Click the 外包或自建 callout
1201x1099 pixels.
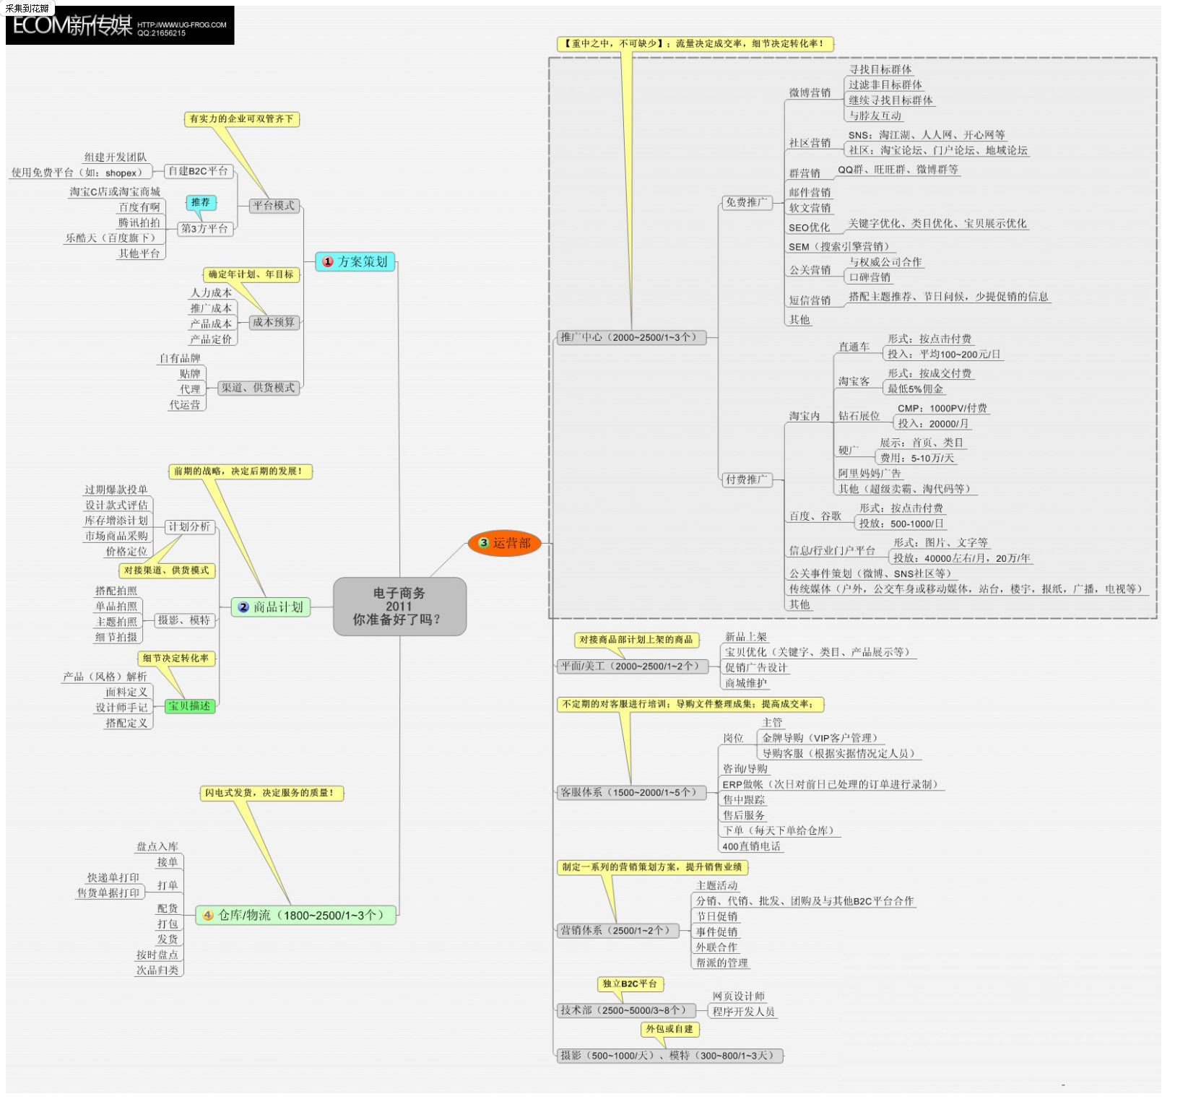tap(669, 1029)
